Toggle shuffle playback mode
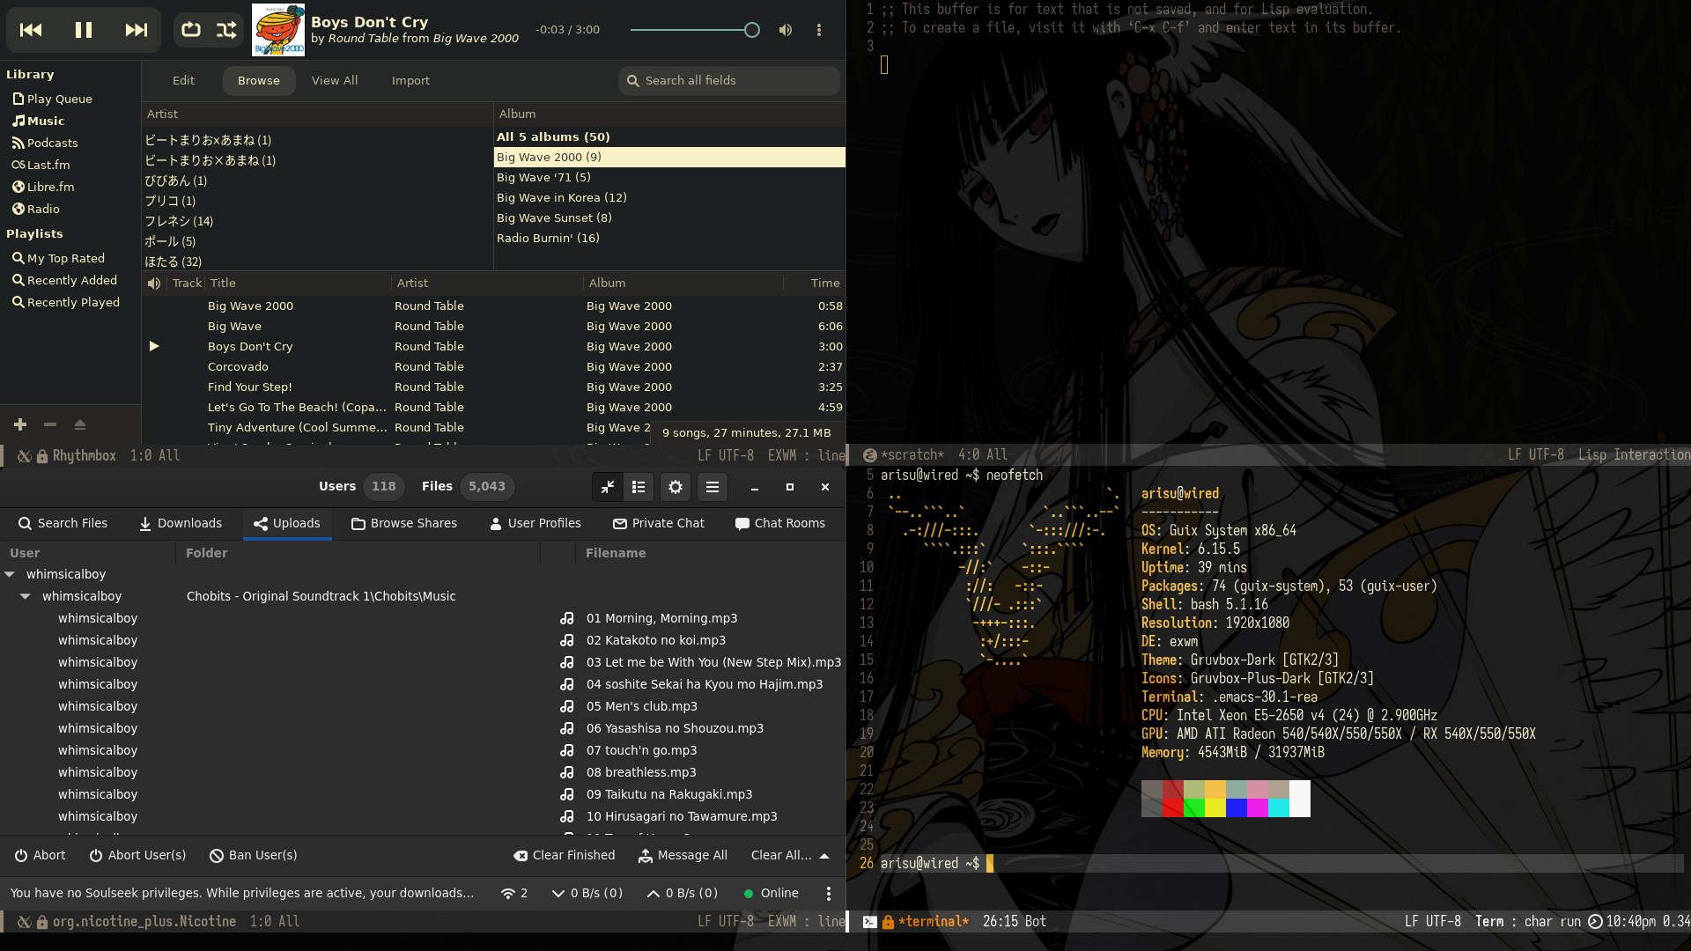 (226, 30)
